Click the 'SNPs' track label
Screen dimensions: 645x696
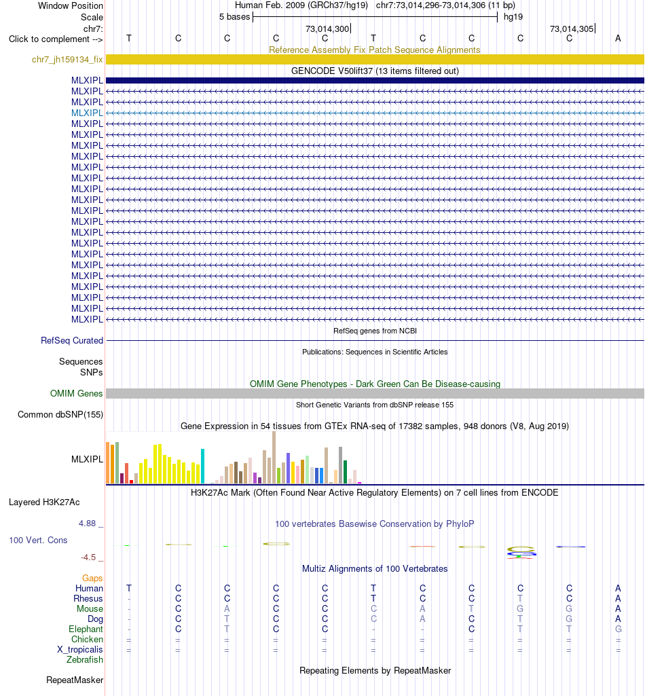(91, 372)
